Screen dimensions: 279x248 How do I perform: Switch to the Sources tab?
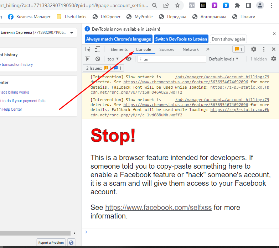pyautogui.click(x=167, y=49)
